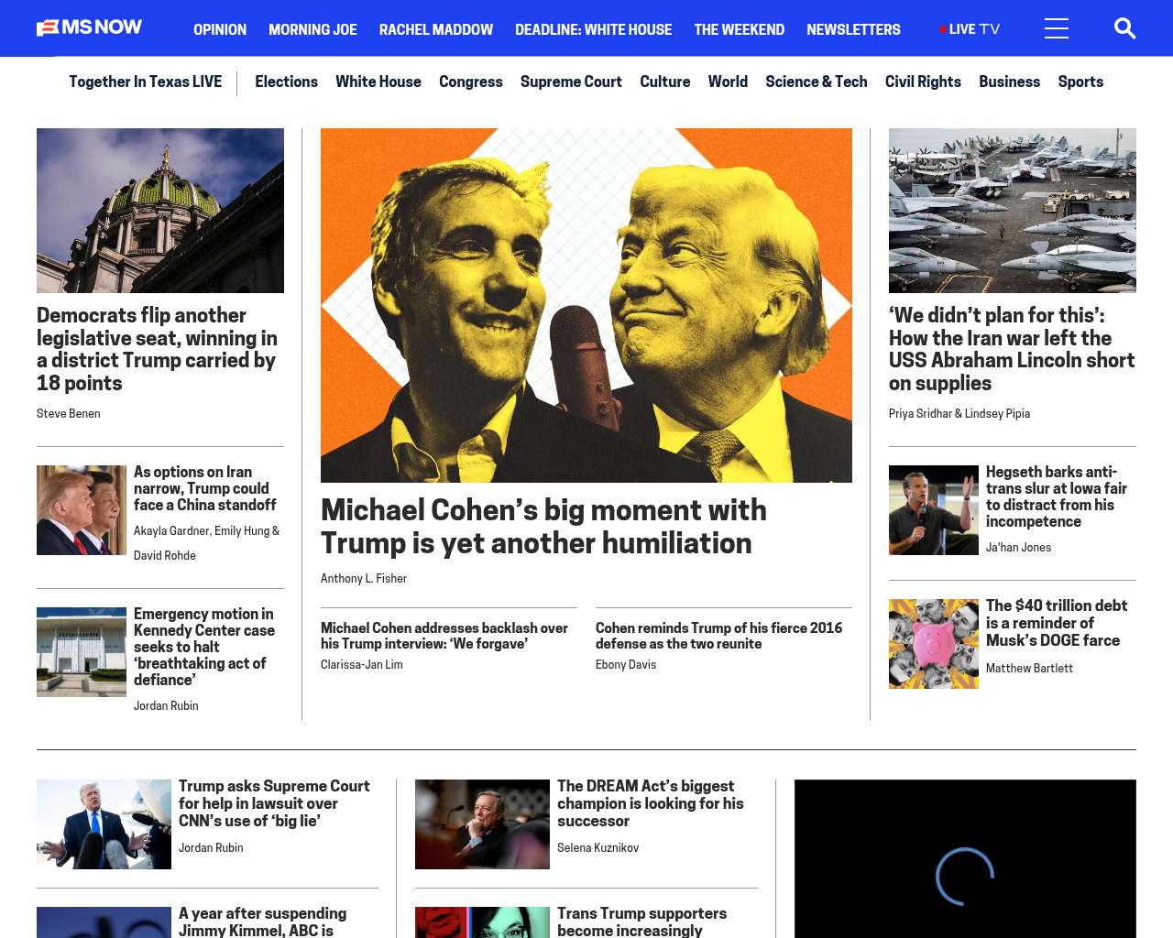The width and height of the screenshot is (1173, 938).
Task: Open the Opinion section
Action: [x=220, y=29]
